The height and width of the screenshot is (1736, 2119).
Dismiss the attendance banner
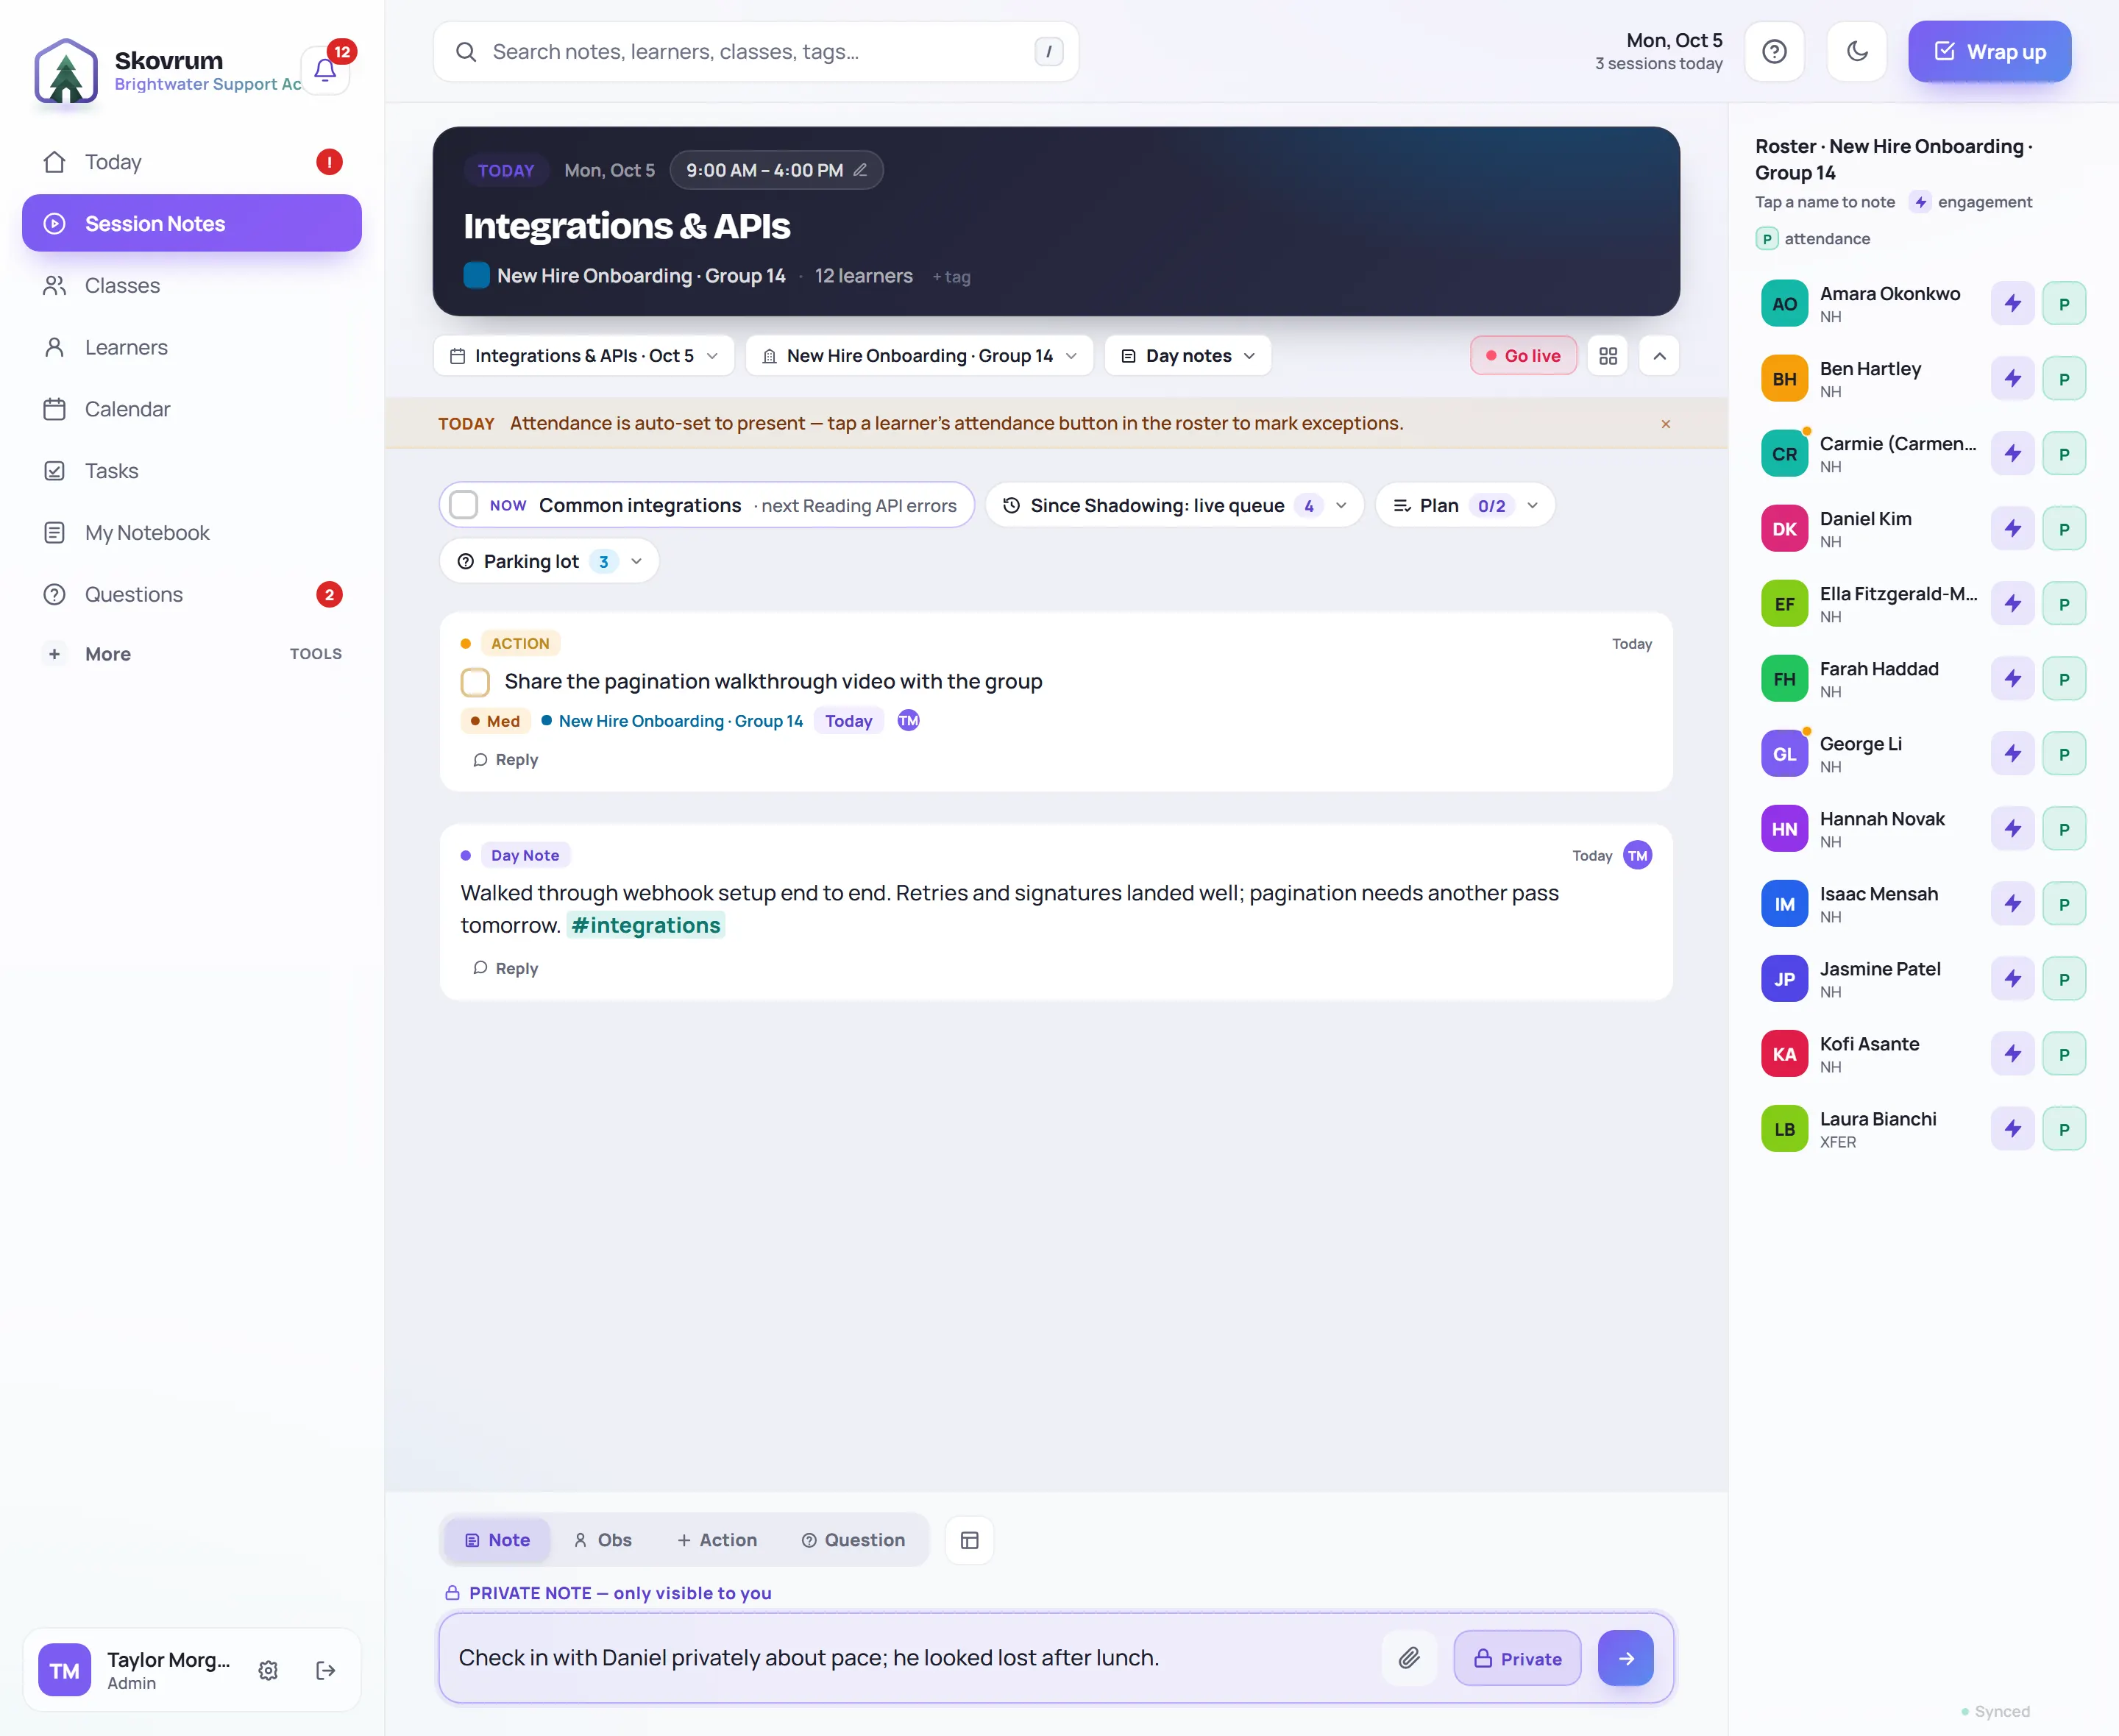tap(1666, 424)
